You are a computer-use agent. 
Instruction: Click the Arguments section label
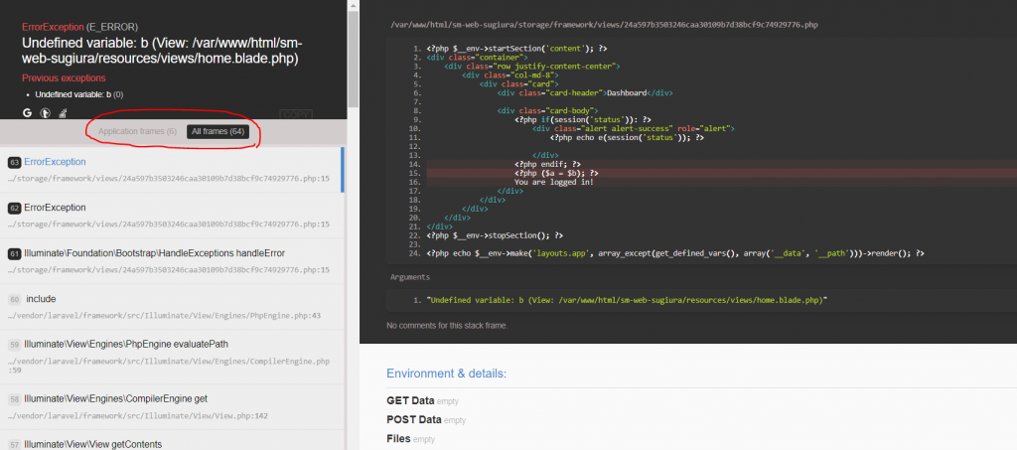click(x=409, y=277)
